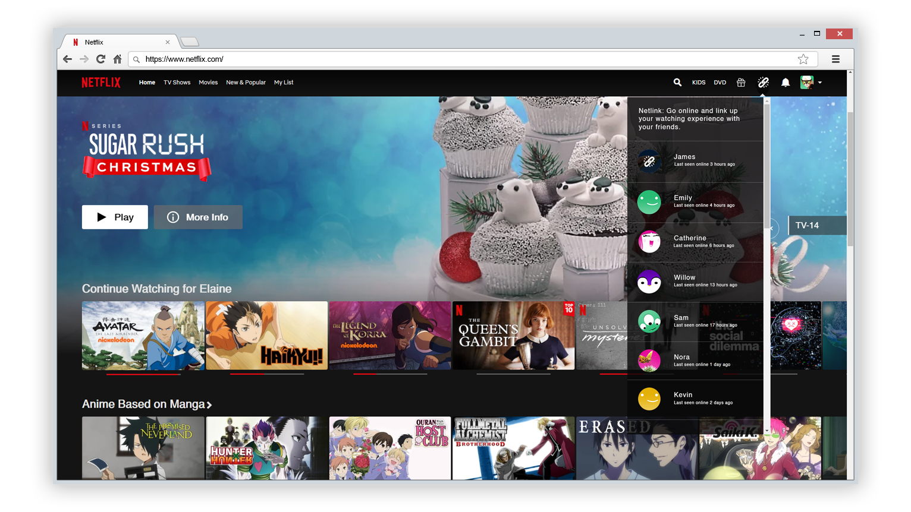The height and width of the screenshot is (512, 911).
Task: Select friend name Willow
Action: point(684,277)
